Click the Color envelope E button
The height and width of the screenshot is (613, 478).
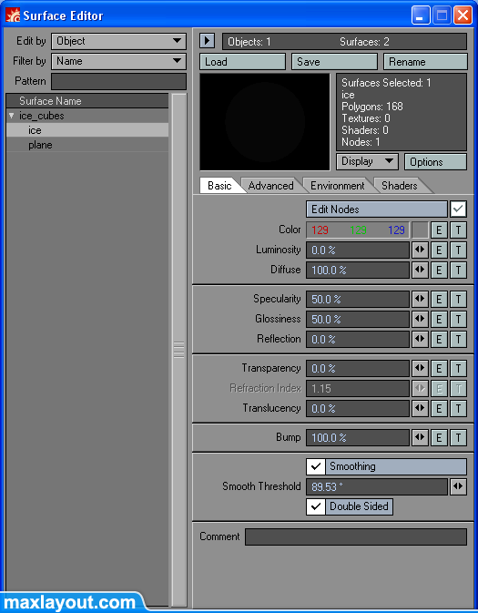[x=439, y=230]
